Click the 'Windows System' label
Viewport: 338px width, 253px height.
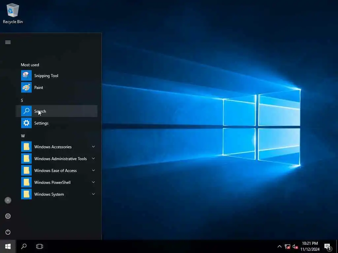tap(49, 194)
